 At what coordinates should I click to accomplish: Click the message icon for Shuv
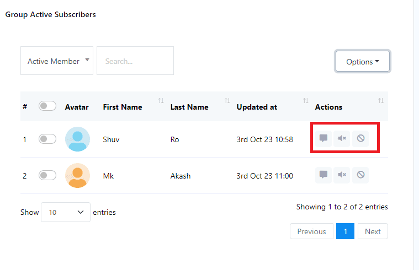pos(323,138)
